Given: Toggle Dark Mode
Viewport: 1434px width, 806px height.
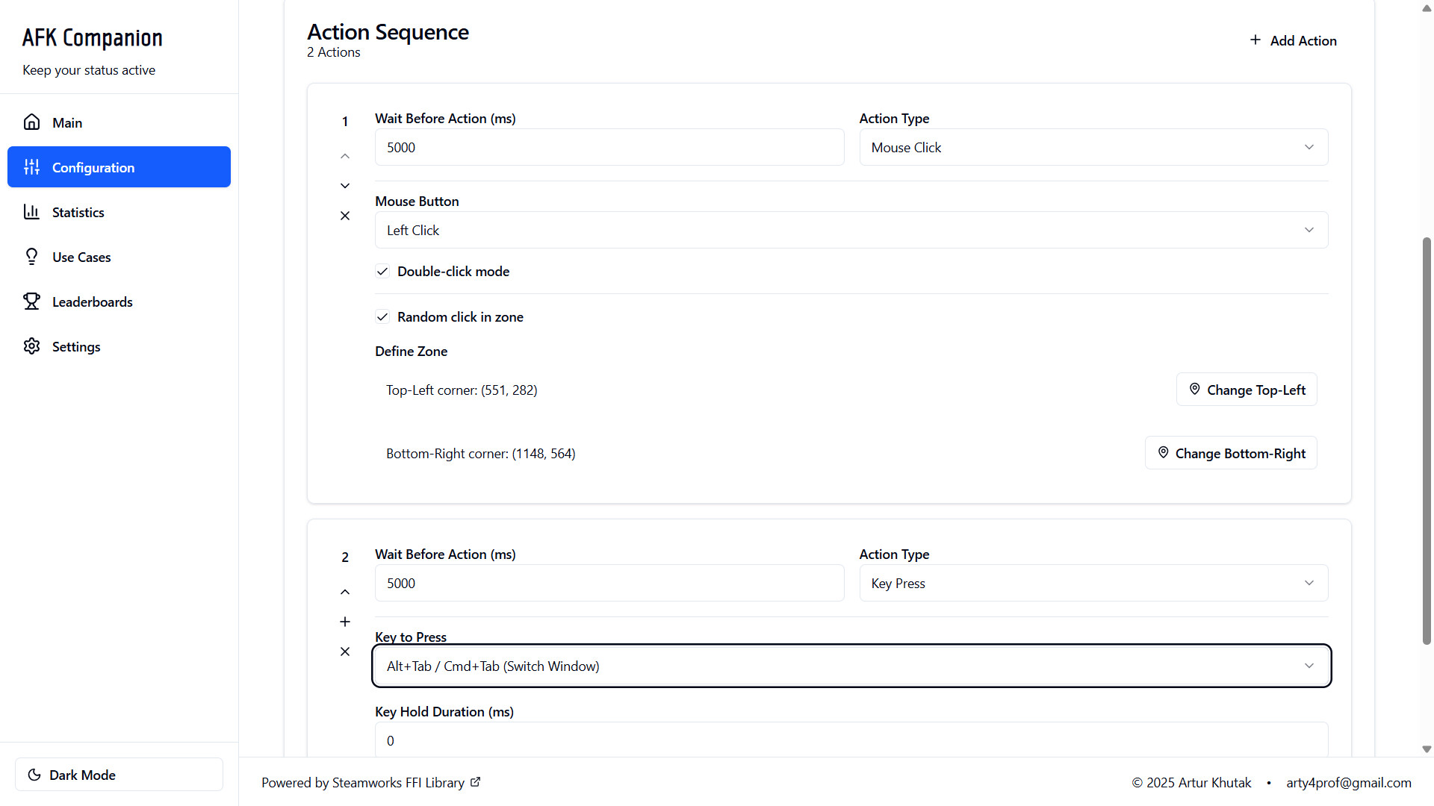Looking at the screenshot, I should [118, 775].
